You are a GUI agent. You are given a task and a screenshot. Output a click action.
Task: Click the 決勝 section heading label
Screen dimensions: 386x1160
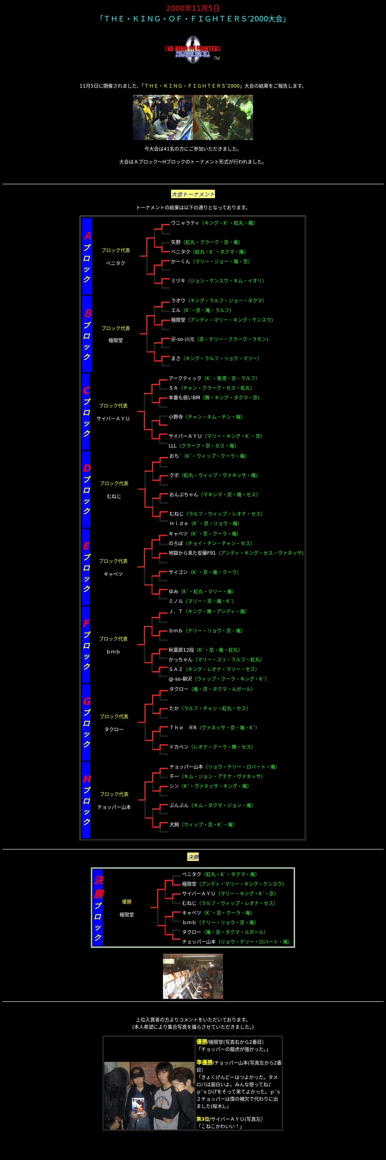click(x=193, y=857)
